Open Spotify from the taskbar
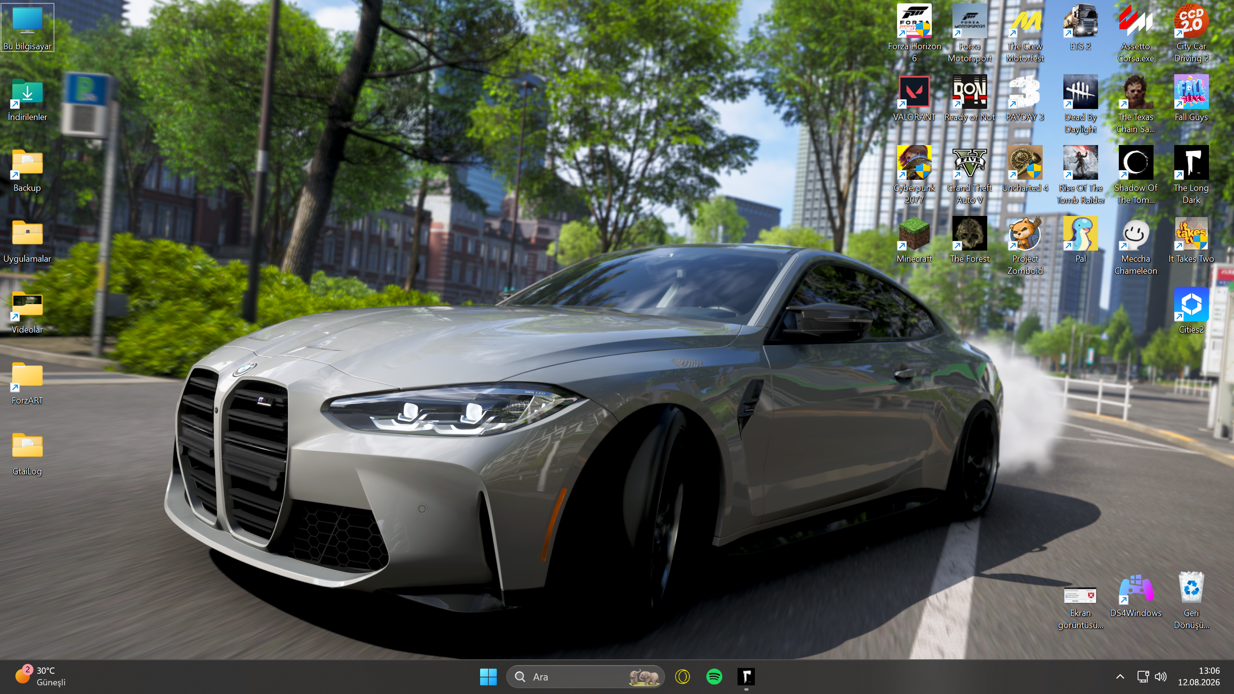Viewport: 1234px width, 694px height. point(714,677)
